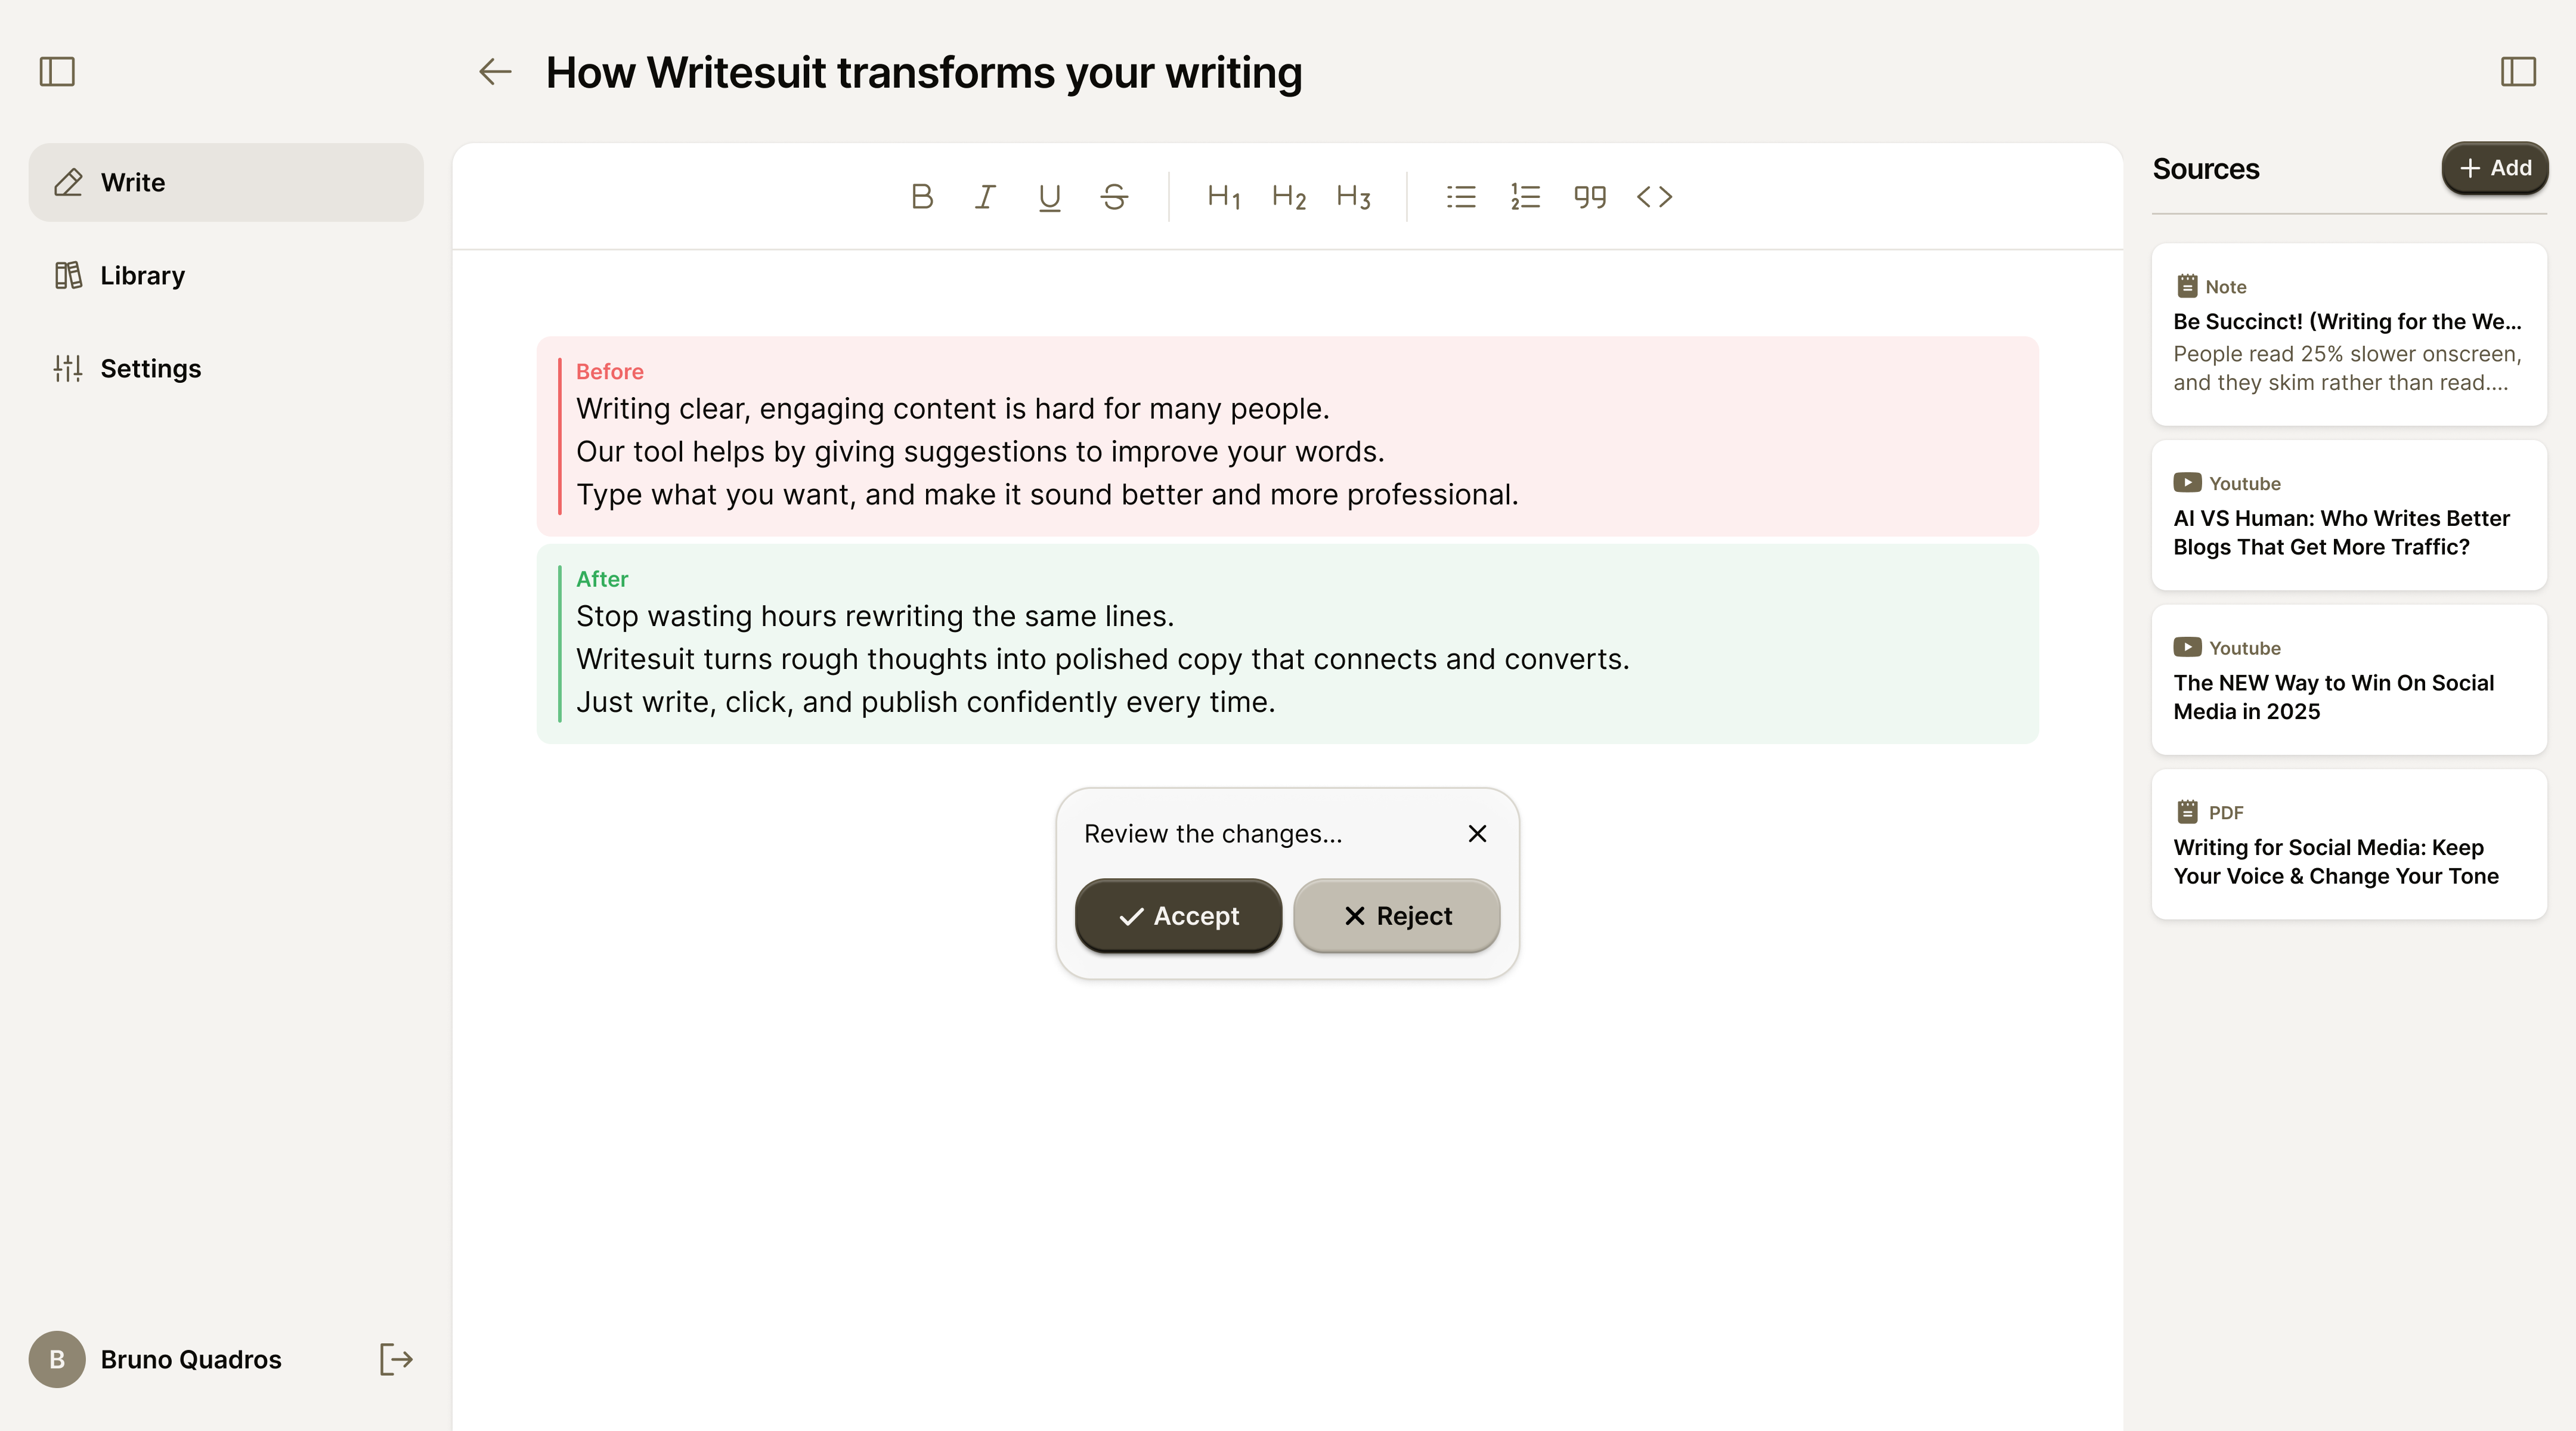Screen dimensions: 2576x1431
Task: Insert a bulleted list
Action: tap(1460, 196)
